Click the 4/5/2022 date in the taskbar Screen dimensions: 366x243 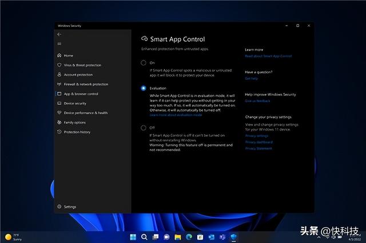pyautogui.click(x=355, y=239)
